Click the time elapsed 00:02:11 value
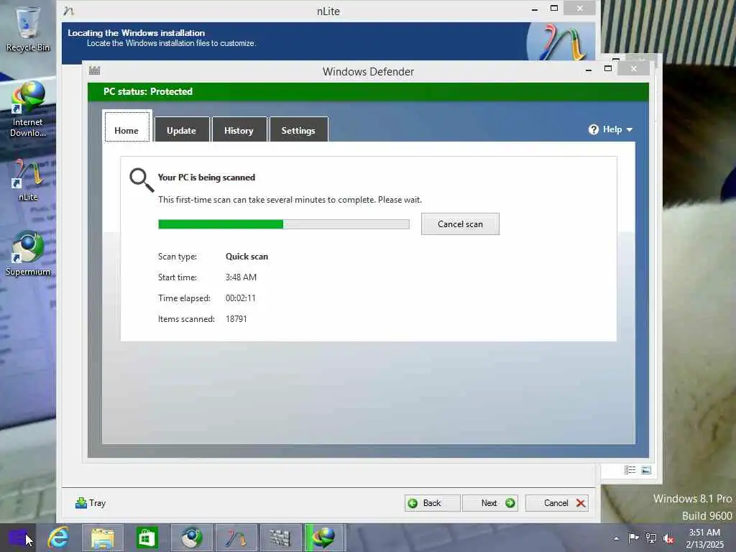736x552 pixels. point(240,298)
